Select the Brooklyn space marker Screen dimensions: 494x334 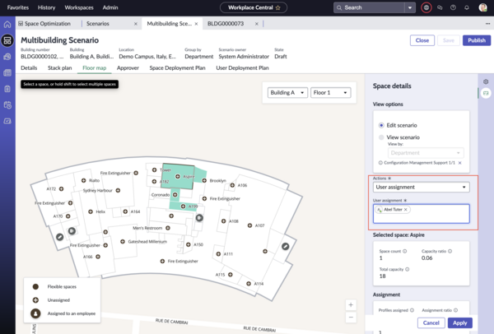pos(204,180)
